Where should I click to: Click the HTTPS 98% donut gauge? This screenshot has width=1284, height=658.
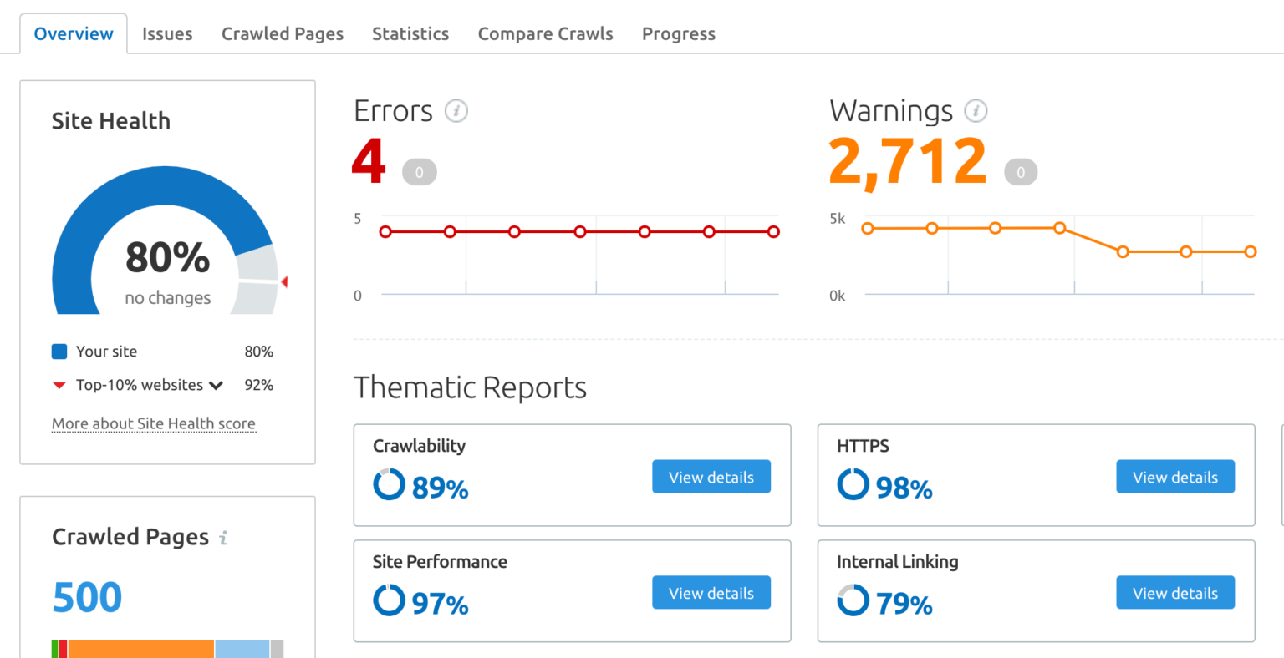pyautogui.click(x=853, y=484)
